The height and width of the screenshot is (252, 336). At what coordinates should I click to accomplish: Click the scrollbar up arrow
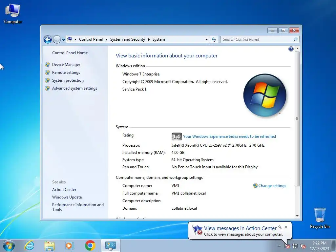pos(297,49)
